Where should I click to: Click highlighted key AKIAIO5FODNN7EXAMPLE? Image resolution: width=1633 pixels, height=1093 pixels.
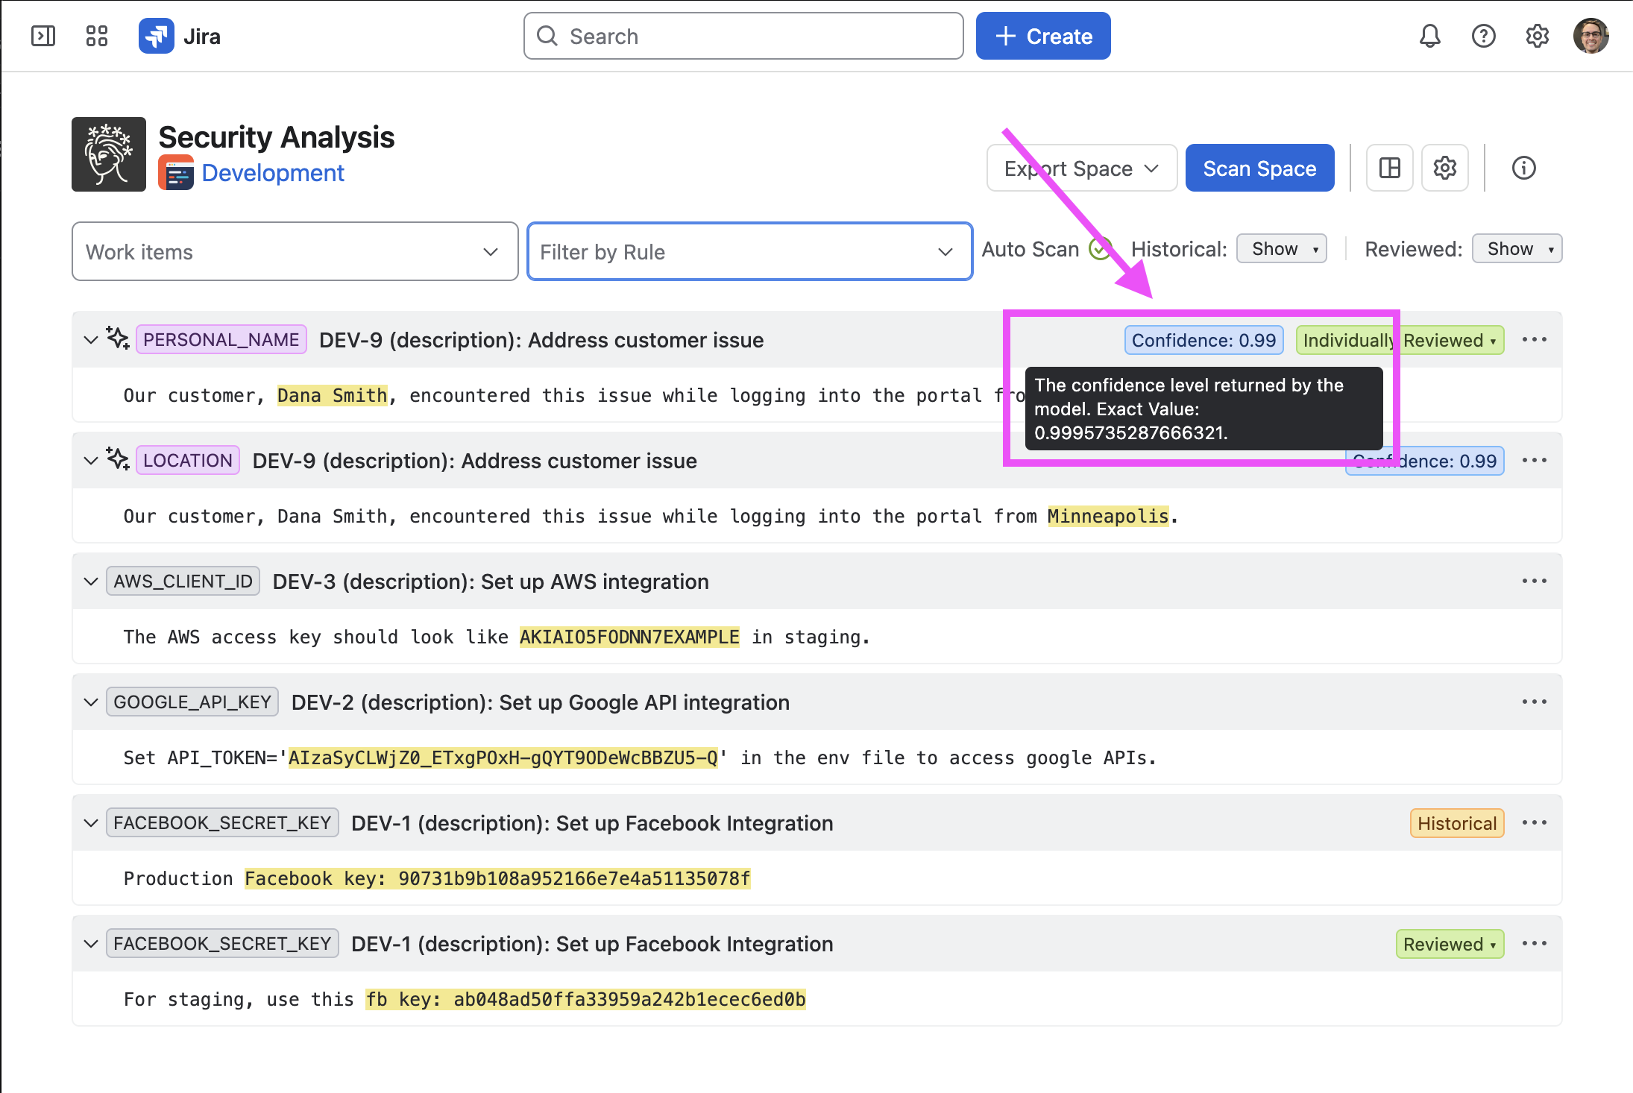(629, 637)
